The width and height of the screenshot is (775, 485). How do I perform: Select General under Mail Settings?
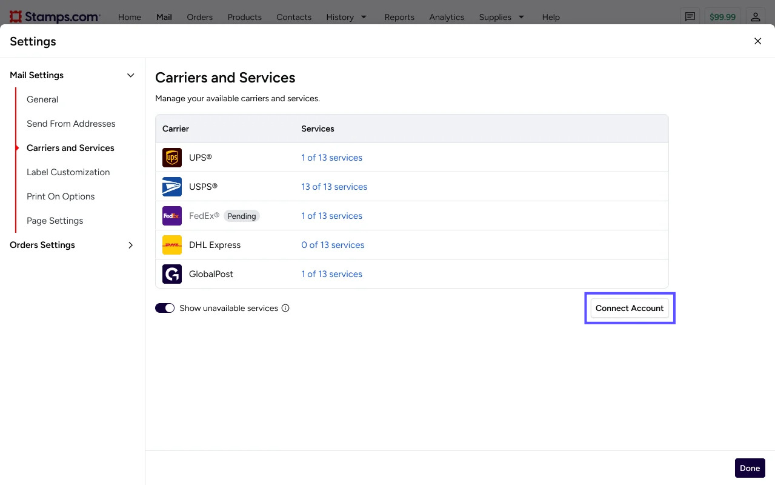click(42, 99)
